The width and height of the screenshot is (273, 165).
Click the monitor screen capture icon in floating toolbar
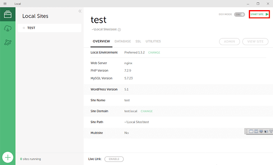[x=261, y=131]
